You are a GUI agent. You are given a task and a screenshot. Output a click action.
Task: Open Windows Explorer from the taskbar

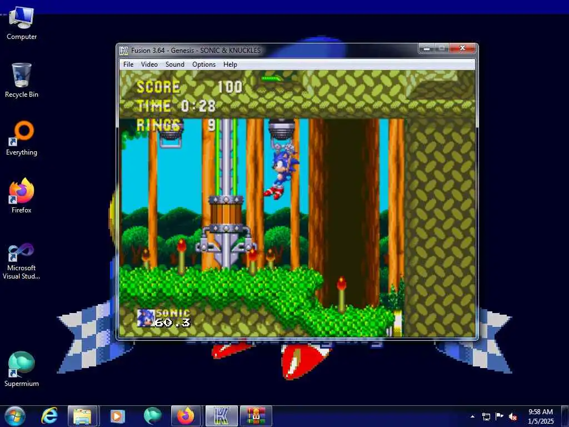[x=82, y=416]
